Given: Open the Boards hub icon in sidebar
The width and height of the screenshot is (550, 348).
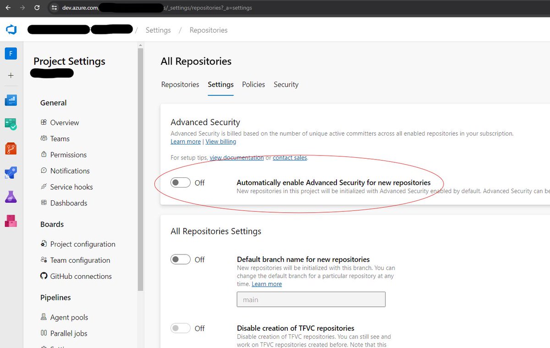Looking at the screenshot, I should (x=11, y=124).
